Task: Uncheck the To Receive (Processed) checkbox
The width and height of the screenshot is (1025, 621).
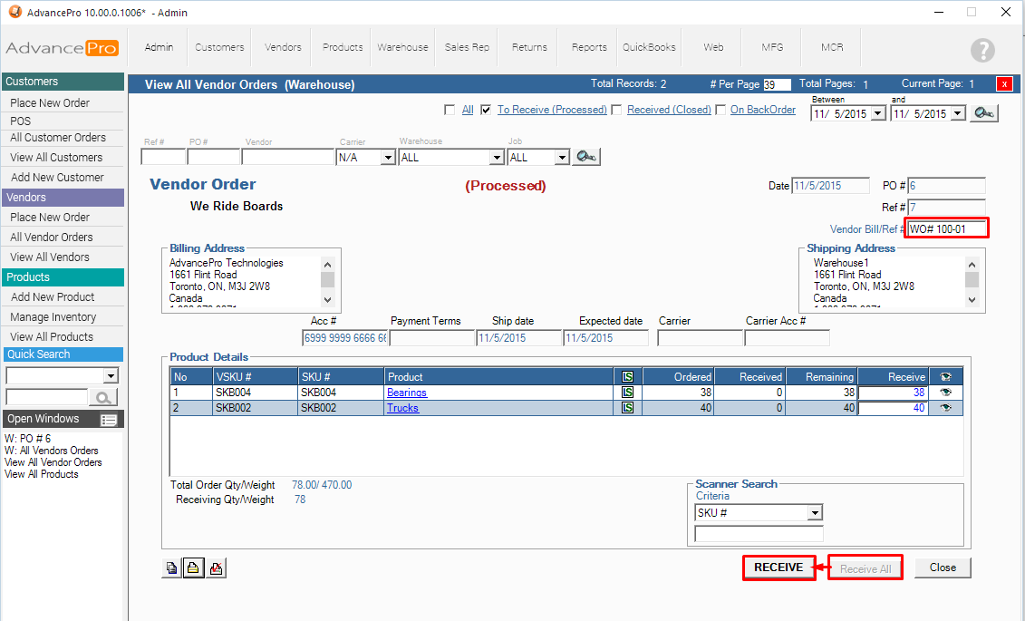Action: [486, 110]
